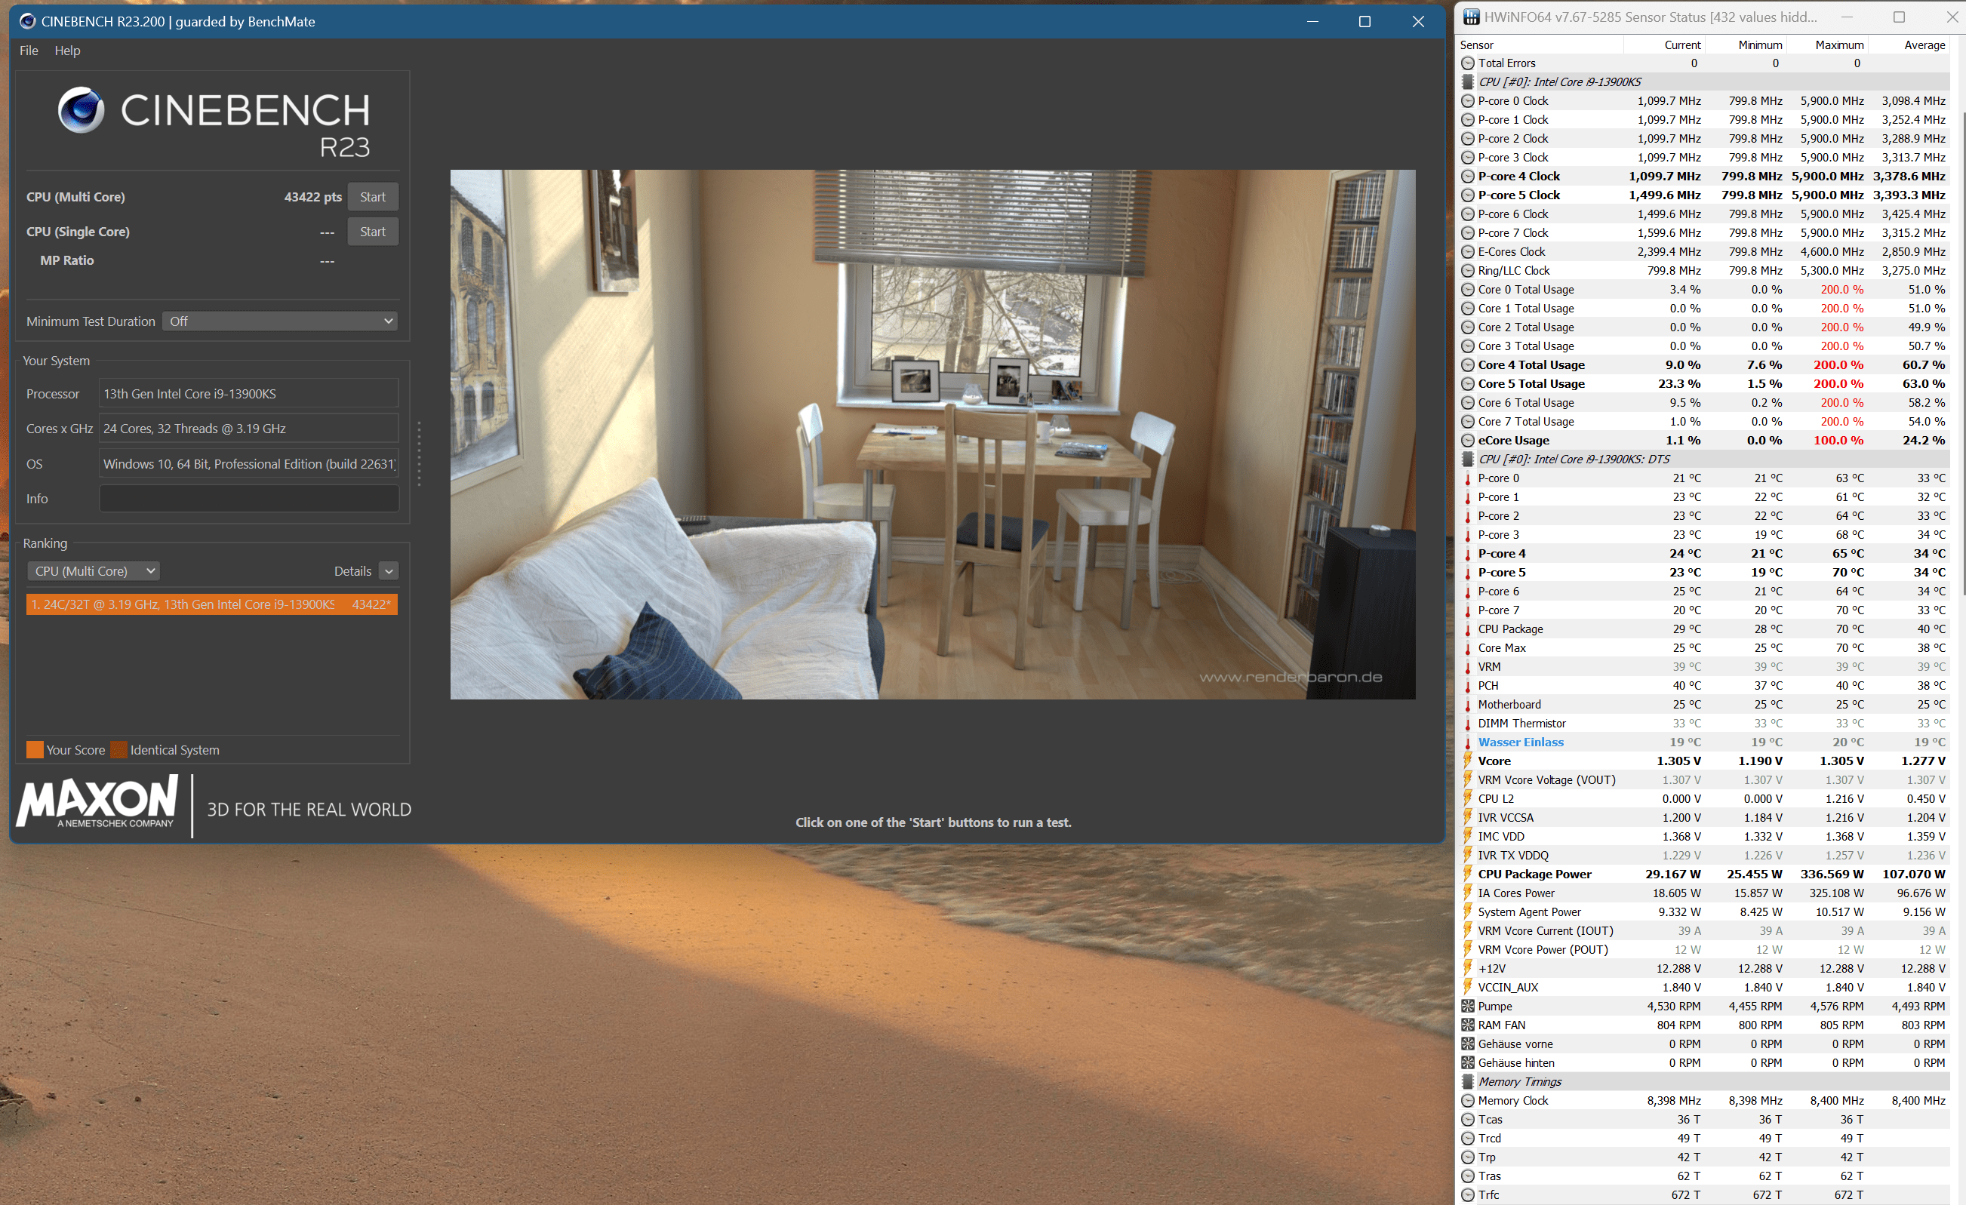Select the P-core 5 temperature row
Image resolution: width=1966 pixels, height=1205 pixels.
(1703, 573)
